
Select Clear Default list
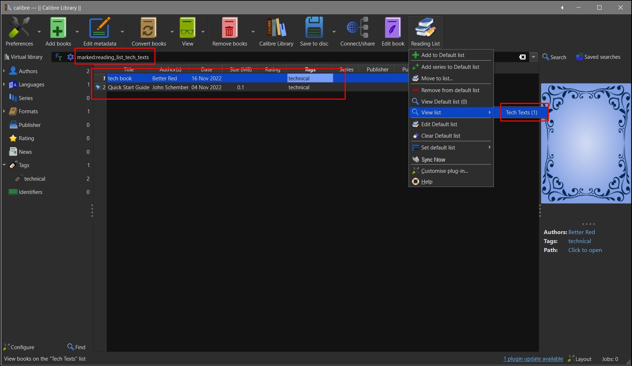pos(451,136)
